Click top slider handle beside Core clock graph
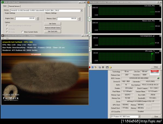 point(89,5)
